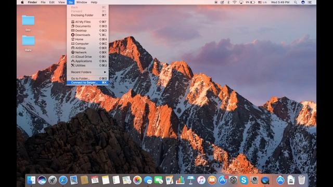The image size is (333, 187).
Task: Open Calendar icon in the Dock
Action: point(95,180)
